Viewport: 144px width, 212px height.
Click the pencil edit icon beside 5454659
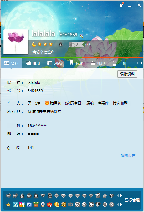point(81,36)
